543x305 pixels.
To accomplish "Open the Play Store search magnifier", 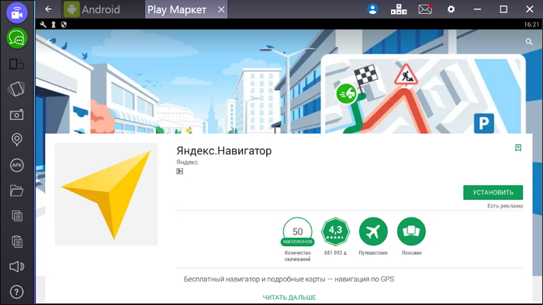I will (x=529, y=42).
